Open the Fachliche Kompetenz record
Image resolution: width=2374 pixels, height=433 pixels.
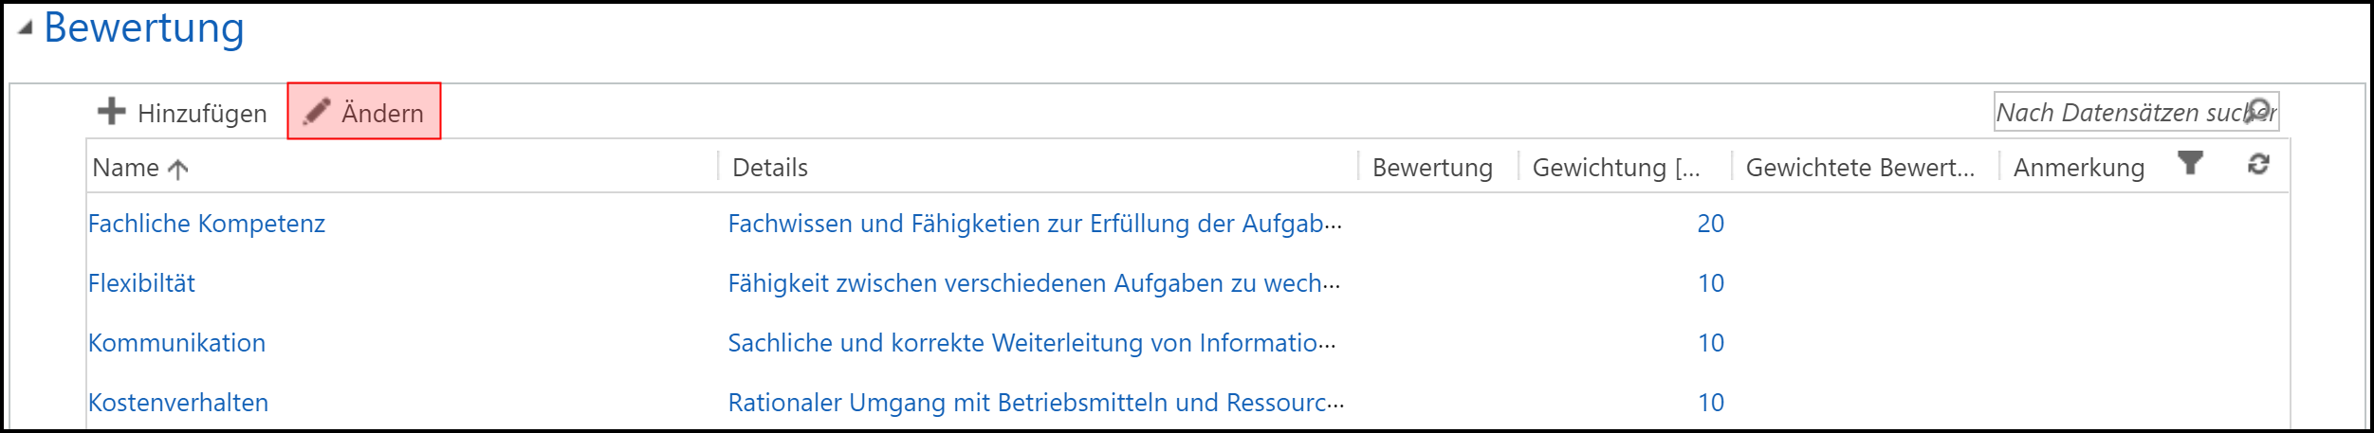click(207, 224)
